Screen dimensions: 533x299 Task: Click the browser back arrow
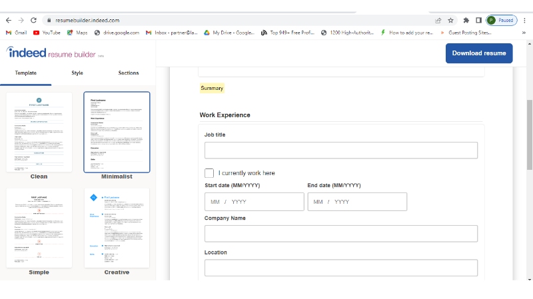(x=8, y=21)
